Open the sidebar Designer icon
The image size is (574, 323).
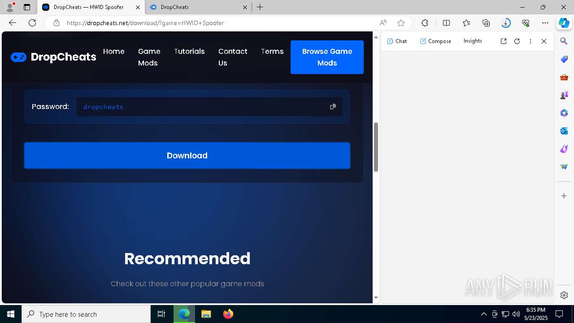(564, 149)
